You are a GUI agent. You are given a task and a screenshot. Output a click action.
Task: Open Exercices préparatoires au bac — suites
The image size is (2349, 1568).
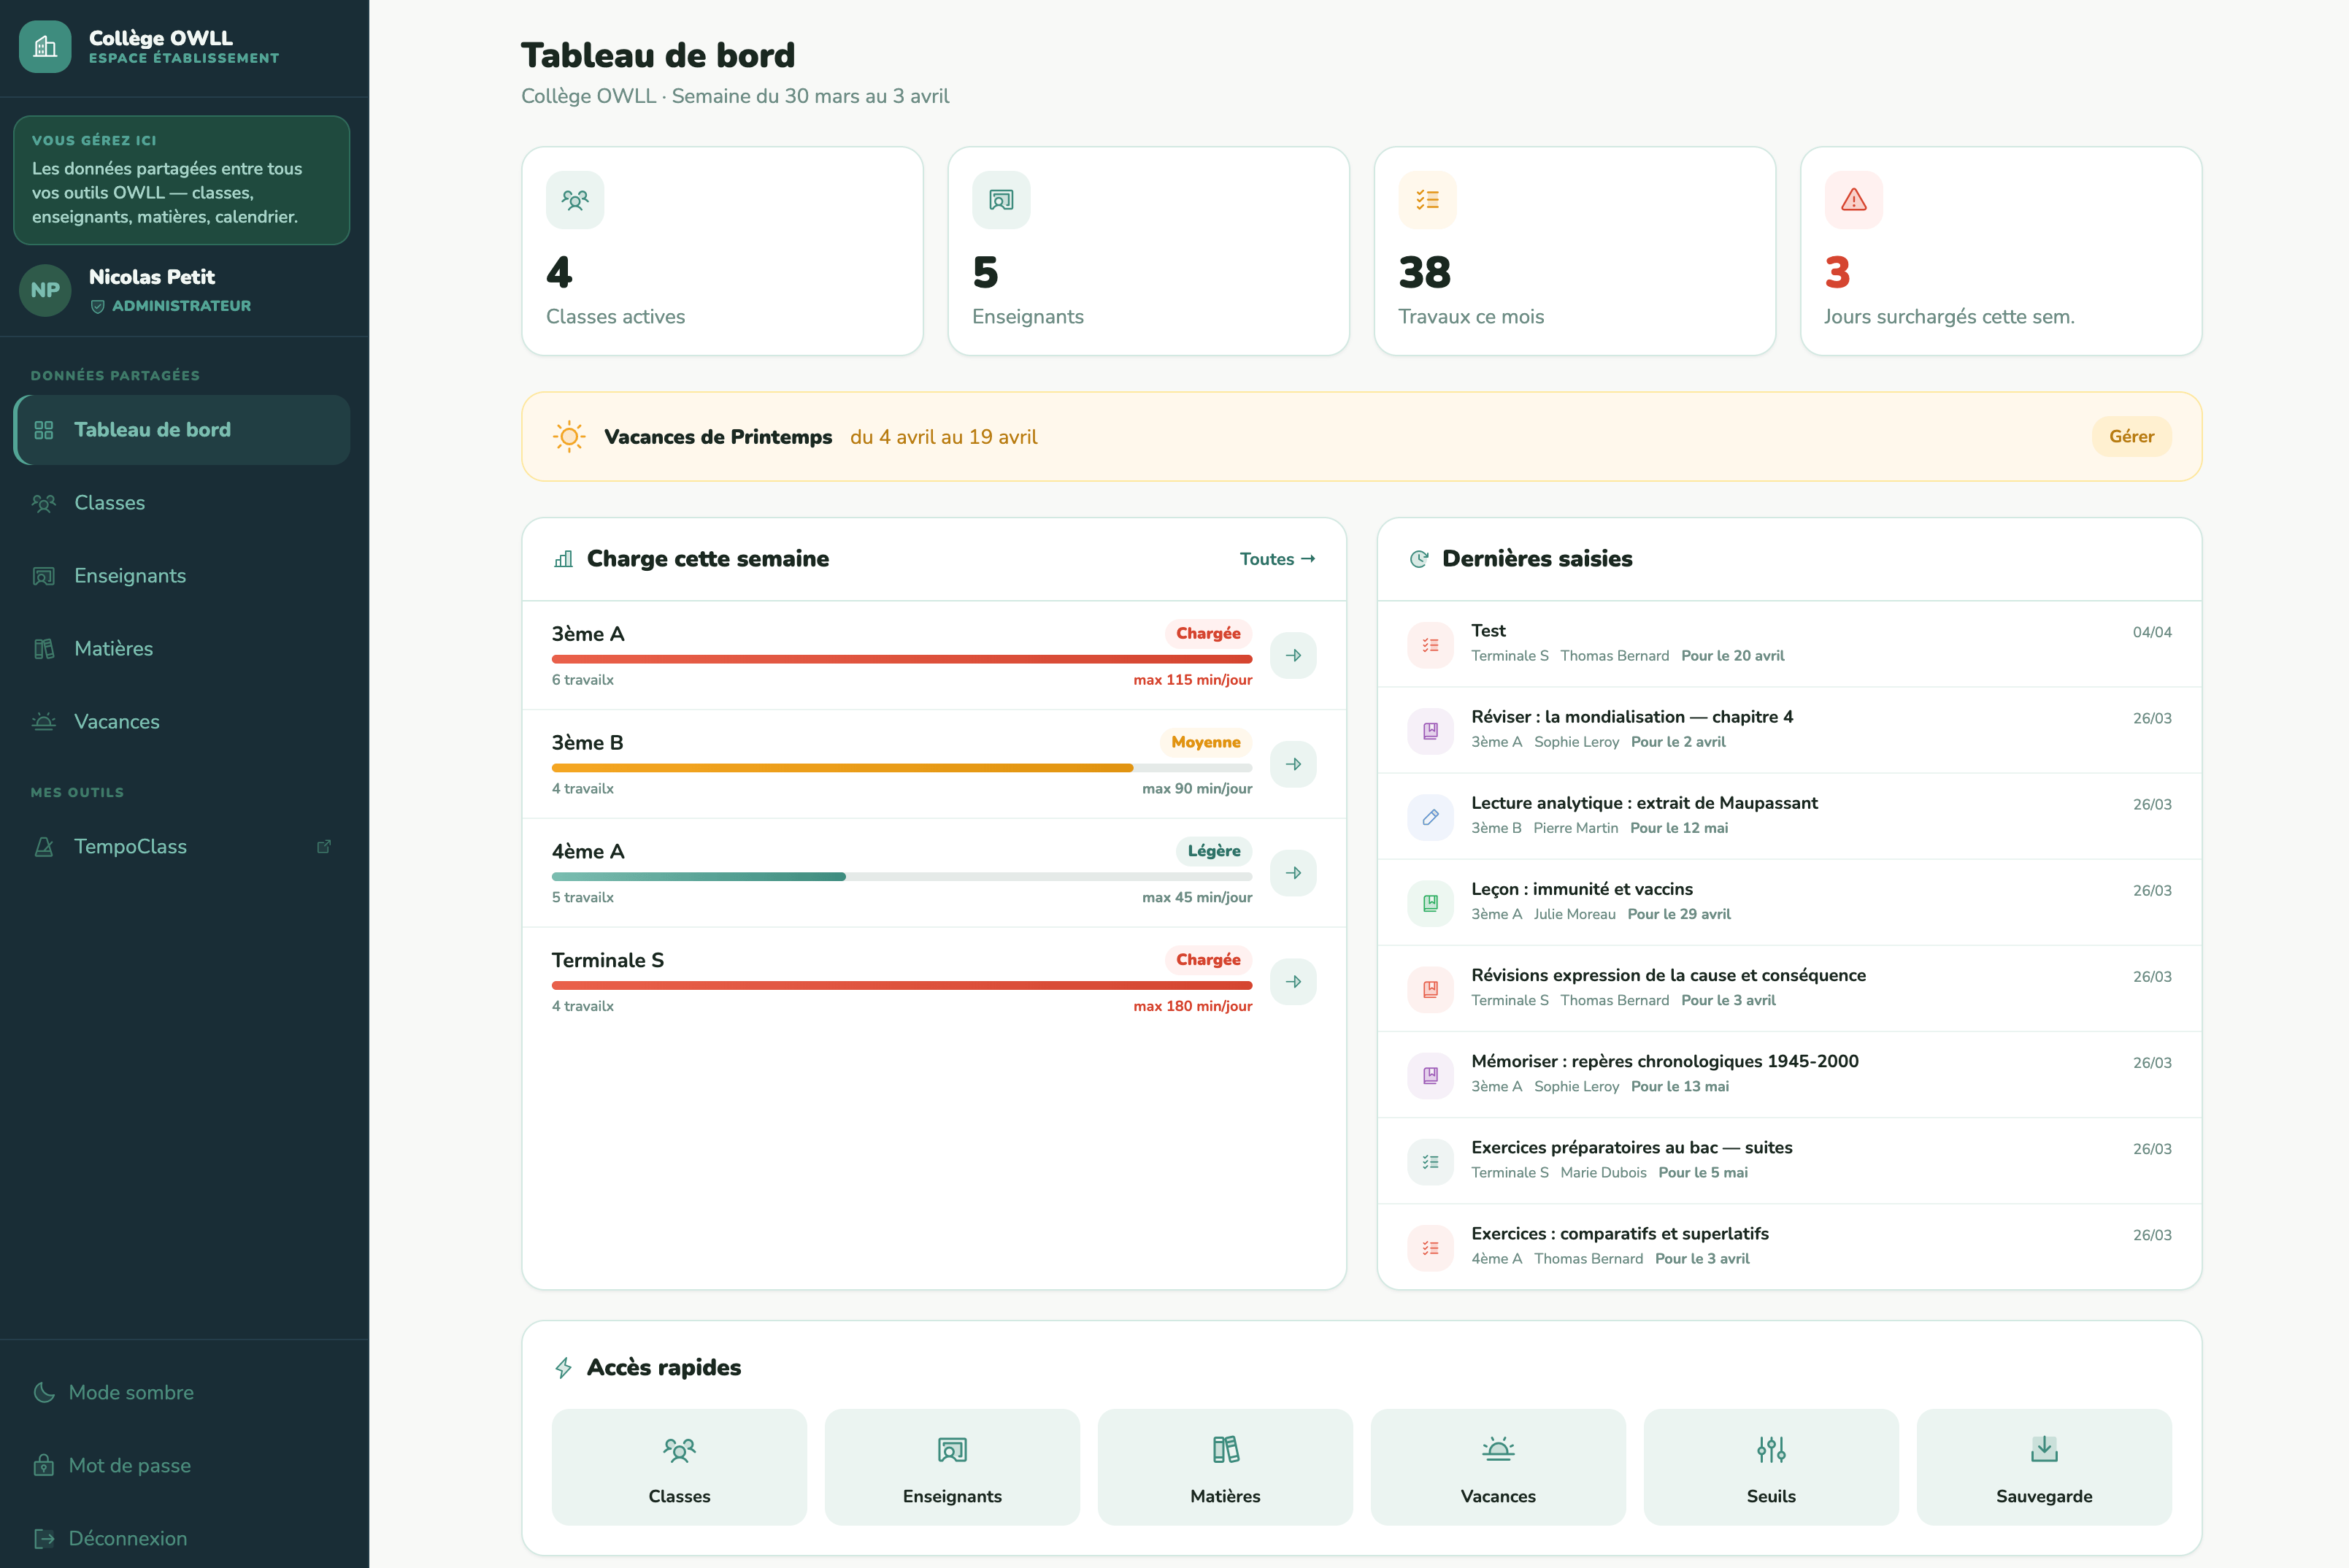[1631, 1148]
